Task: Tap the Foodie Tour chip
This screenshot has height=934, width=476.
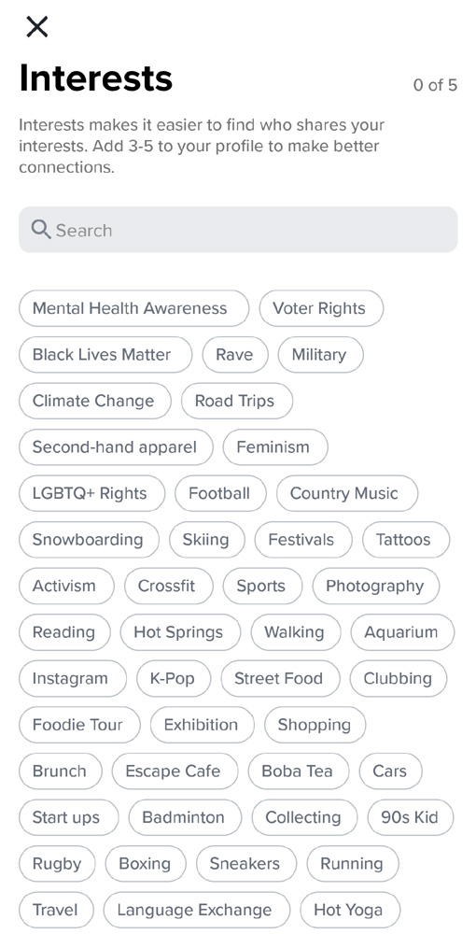Action: click(79, 725)
